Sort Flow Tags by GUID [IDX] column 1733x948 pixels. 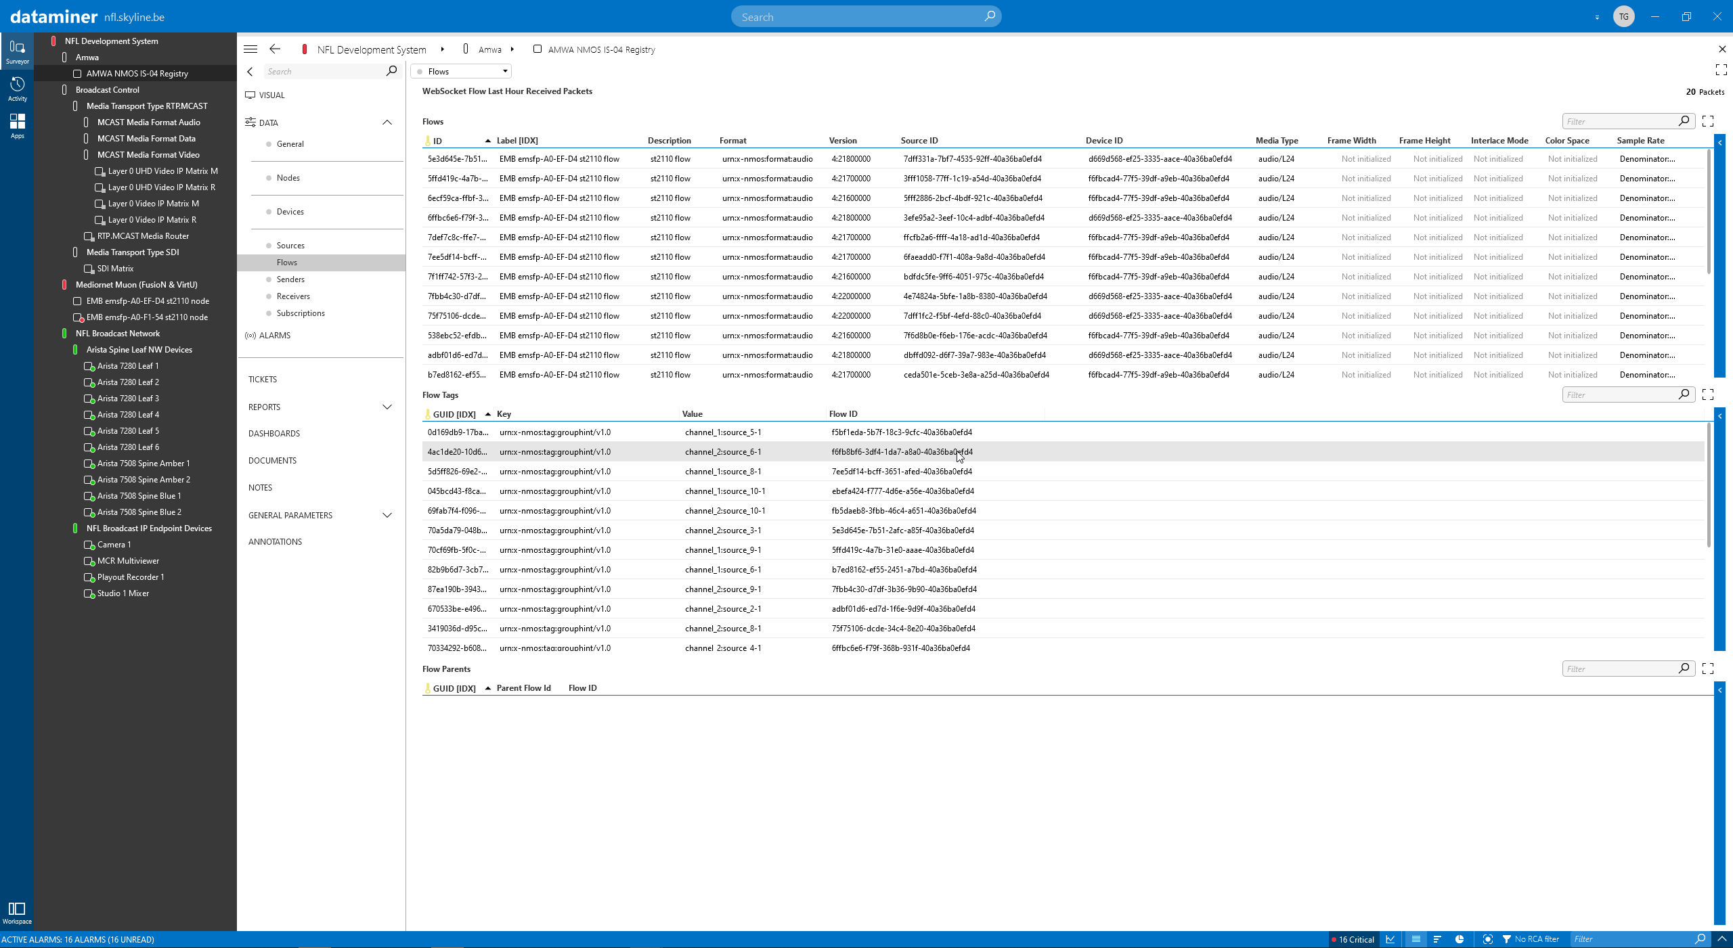pyautogui.click(x=454, y=414)
